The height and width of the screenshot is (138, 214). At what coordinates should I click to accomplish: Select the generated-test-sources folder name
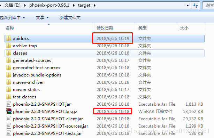tap(37, 68)
